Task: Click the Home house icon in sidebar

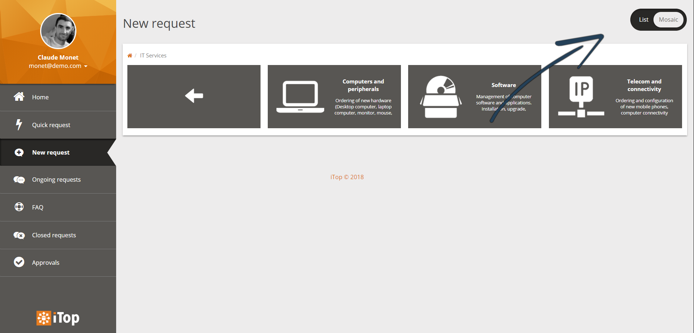Action: click(x=19, y=96)
